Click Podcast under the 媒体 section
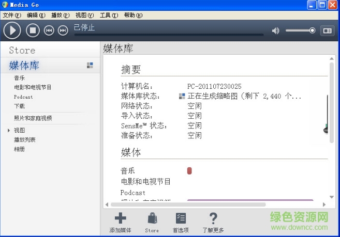 [132, 193]
